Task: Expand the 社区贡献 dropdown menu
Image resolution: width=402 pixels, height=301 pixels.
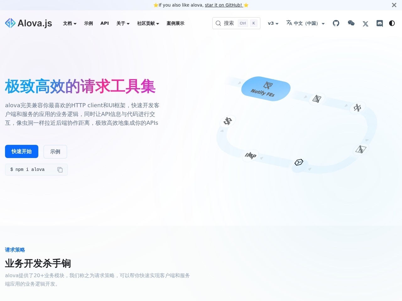Action: [148, 23]
